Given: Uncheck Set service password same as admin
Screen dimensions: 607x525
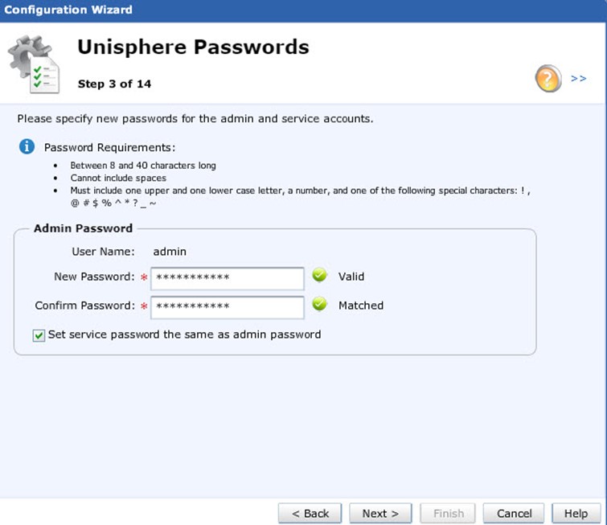Looking at the screenshot, I should click(x=39, y=335).
